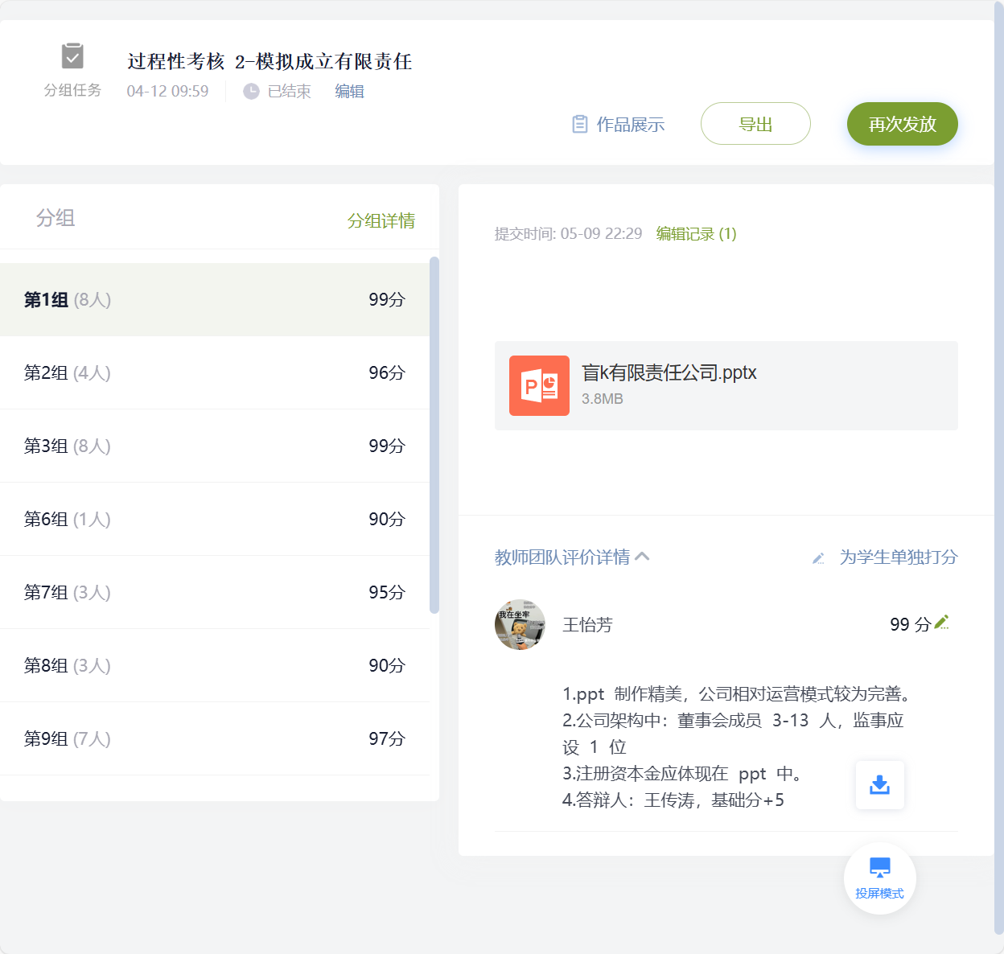
Task: Click the green pencil edit score icon
Action: (942, 622)
